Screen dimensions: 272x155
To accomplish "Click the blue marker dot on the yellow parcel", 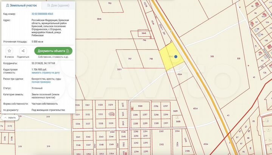I will 176,57.
